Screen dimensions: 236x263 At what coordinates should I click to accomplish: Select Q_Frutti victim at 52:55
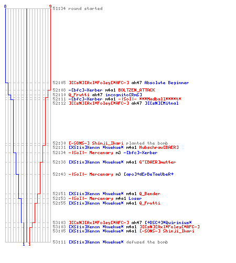click(x=149, y=203)
